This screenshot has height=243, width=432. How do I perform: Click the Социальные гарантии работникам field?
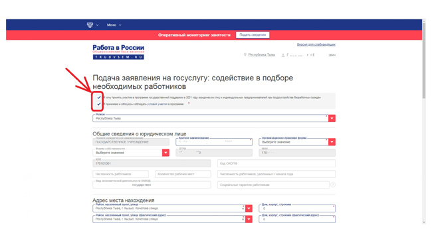(273, 185)
